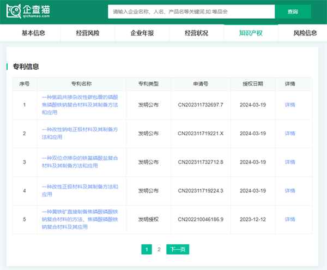
Task: Switch to the 经营风险 tab
Action: (88, 33)
